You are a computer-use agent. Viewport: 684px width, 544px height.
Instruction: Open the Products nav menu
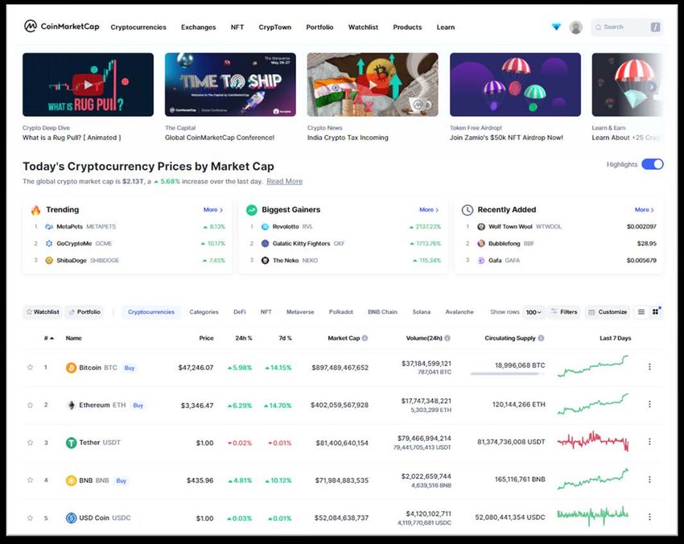pyautogui.click(x=407, y=27)
